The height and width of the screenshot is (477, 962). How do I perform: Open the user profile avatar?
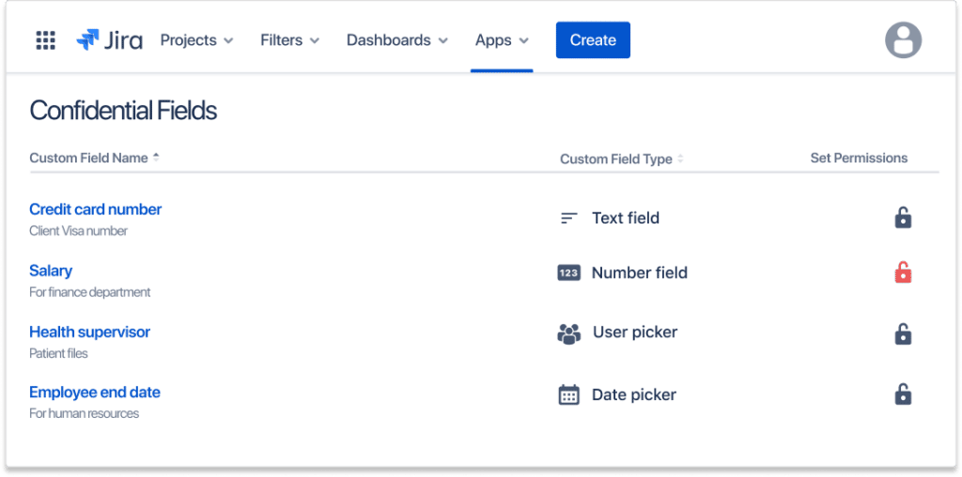(903, 40)
